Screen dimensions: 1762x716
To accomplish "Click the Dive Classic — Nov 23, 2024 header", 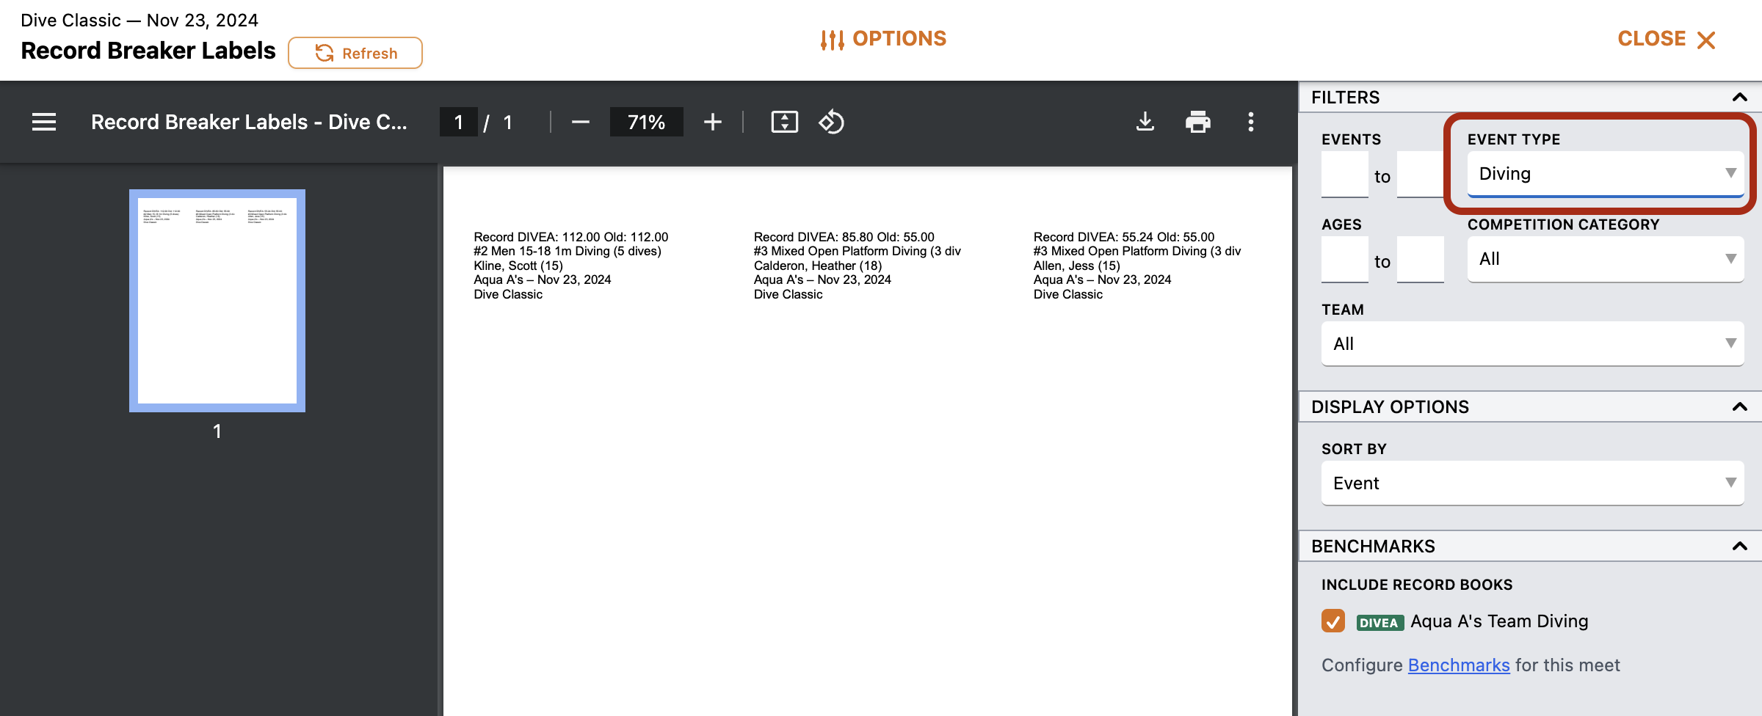I will tap(139, 20).
